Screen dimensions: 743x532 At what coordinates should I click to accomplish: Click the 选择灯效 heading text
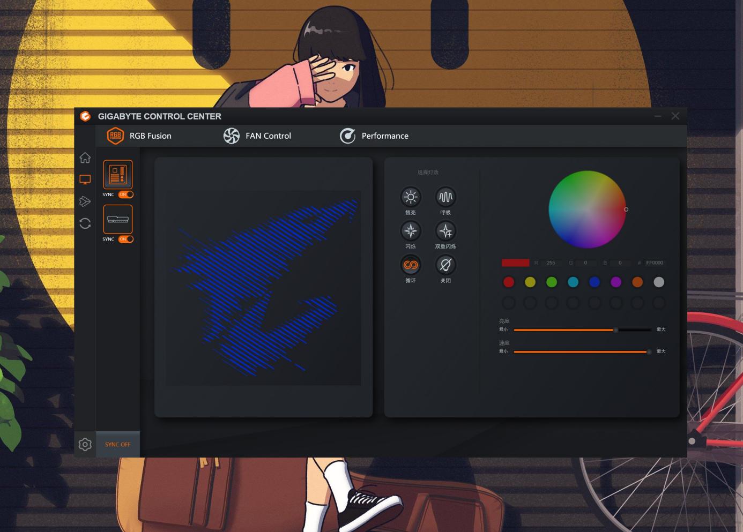coord(428,173)
